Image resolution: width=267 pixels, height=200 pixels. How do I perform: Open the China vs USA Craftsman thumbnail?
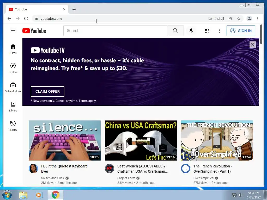(141, 140)
